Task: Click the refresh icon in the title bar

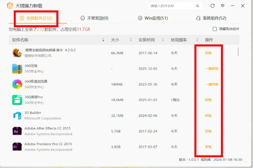Action: (x=212, y=6)
